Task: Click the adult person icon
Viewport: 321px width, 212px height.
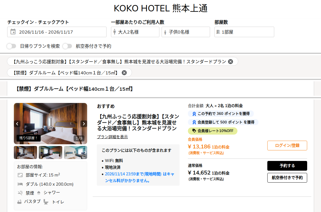Action: pyautogui.click(x=115, y=32)
